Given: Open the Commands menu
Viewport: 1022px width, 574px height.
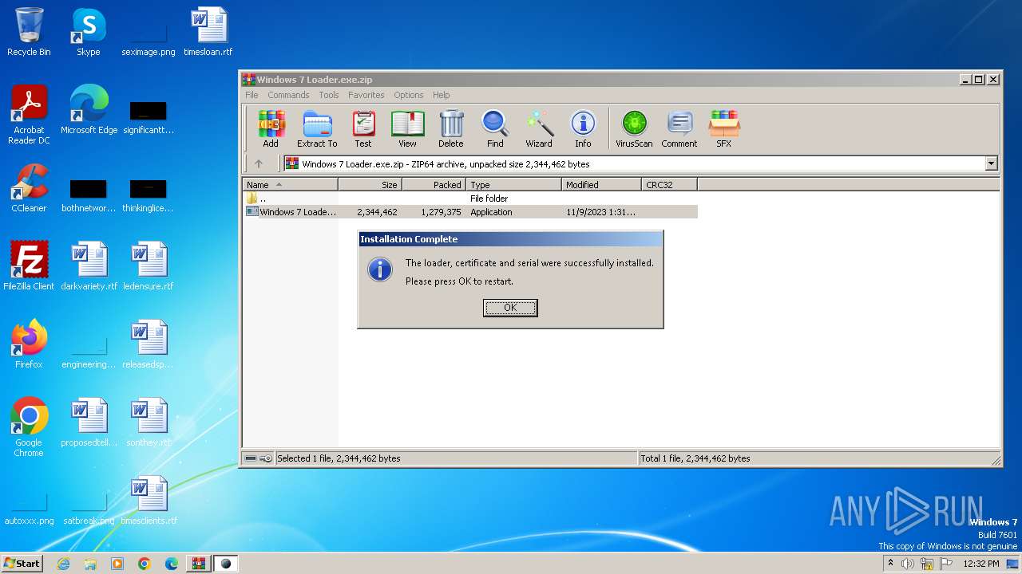Looking at the screenshot, I should click(x=288, y=95).
